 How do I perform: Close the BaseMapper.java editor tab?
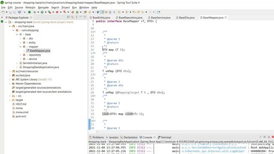pyautogui.click(x=226, y=18)
